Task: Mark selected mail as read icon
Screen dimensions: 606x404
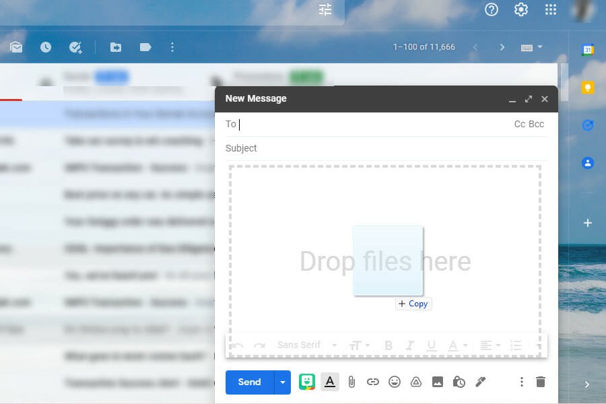Action: click(x=16, y=47)
